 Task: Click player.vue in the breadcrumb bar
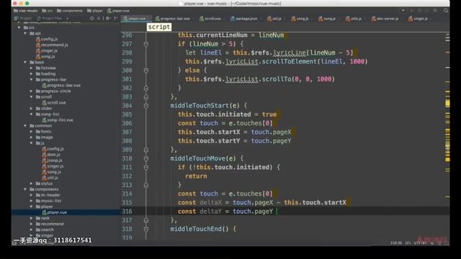point(118,11)
